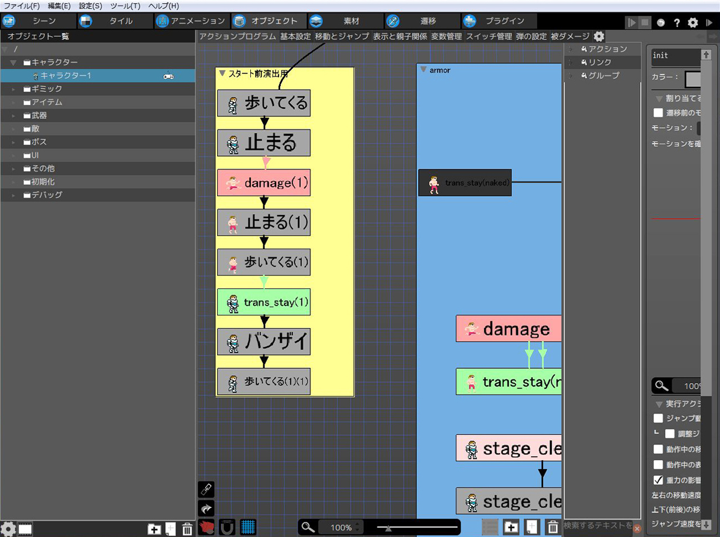
Task: Expand the アイテム folder
Action: (x=13, y=102)
